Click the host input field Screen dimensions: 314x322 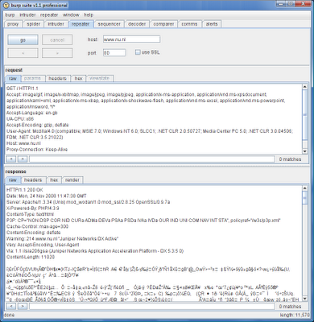pos(131,39)
